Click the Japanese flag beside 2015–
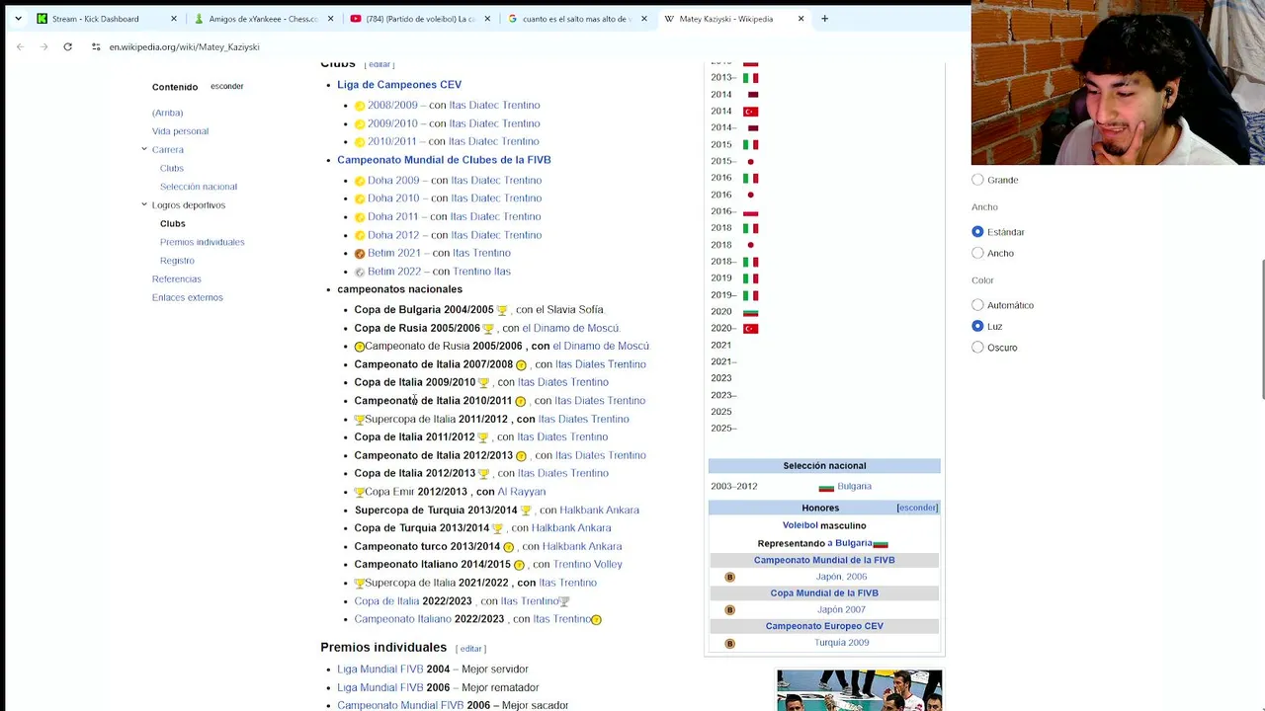The height and width of the screenshot is (711, 1265). tap(750, 161)
